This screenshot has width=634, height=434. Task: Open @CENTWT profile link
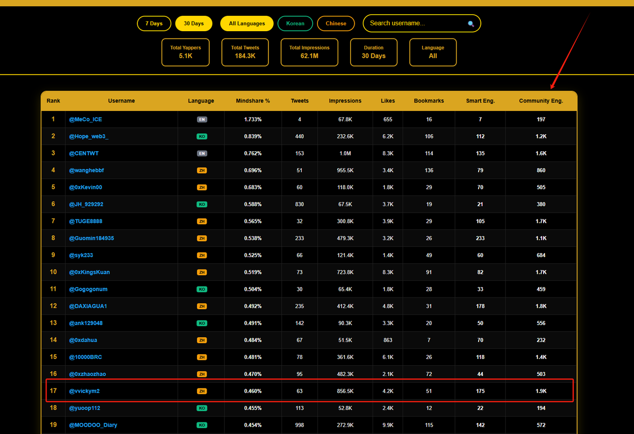point(84,153)
